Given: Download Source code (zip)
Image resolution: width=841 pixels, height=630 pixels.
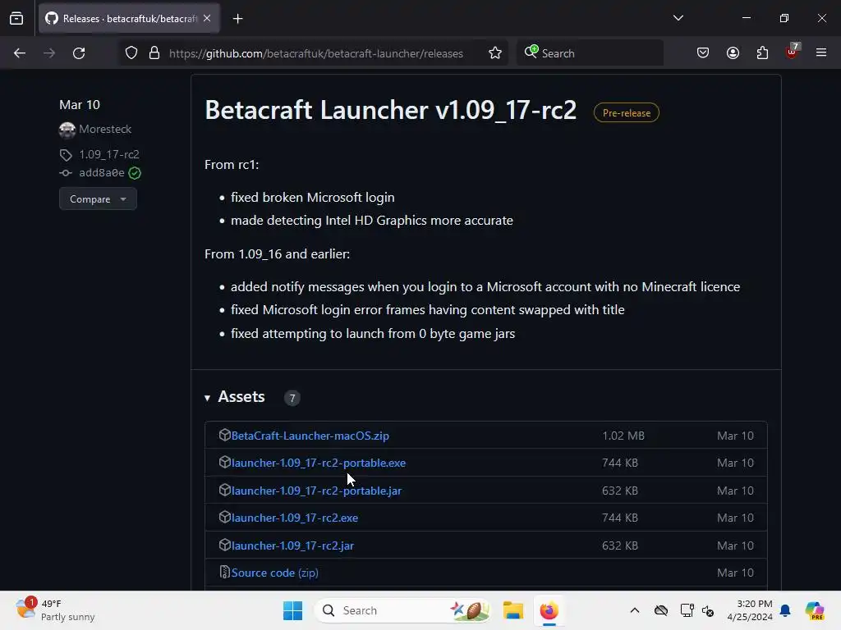Looking at the screenshot, I should (x=274, y=573).
